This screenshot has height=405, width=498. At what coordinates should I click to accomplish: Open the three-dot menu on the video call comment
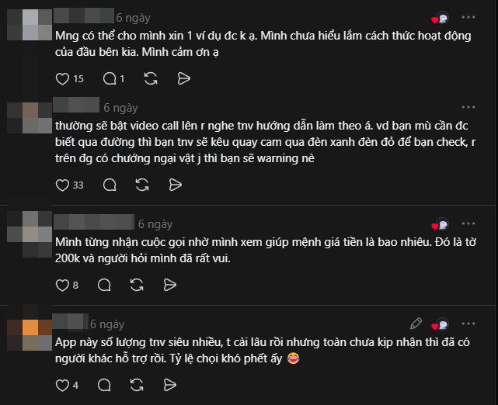pos(468,107)
